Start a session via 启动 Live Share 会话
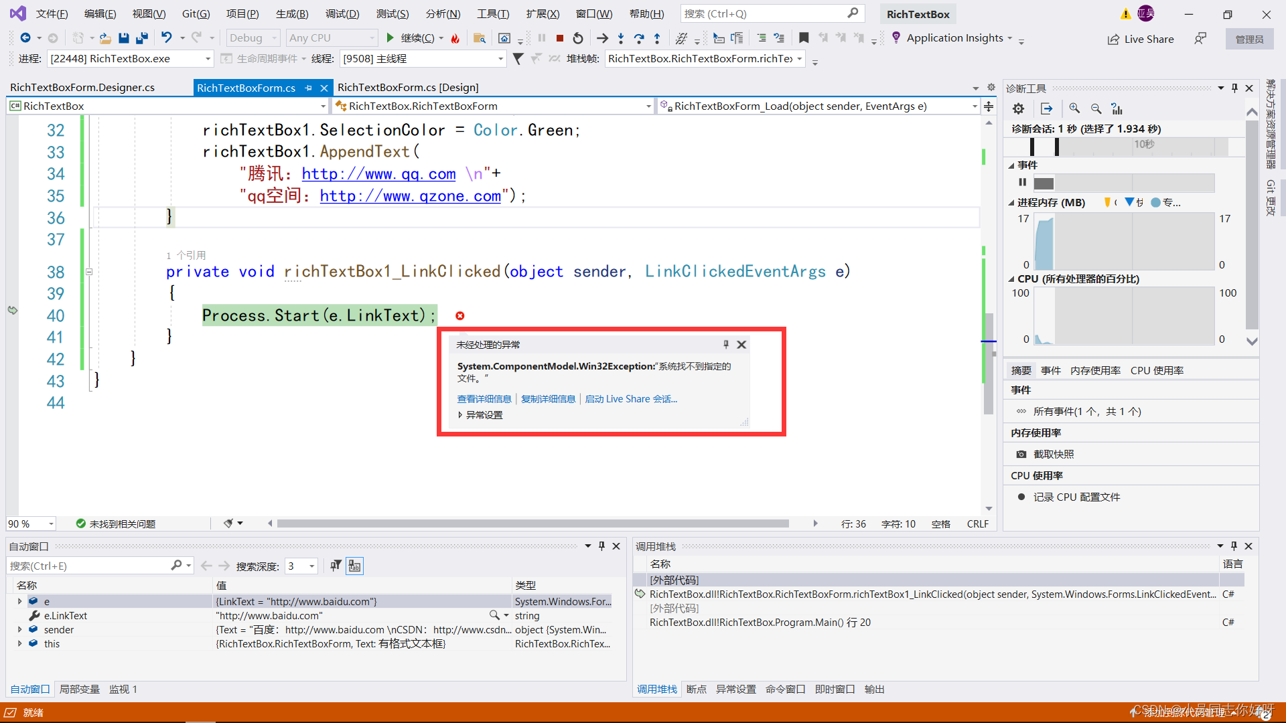The width and height of the screenshot is (1286, 723). 630,398
